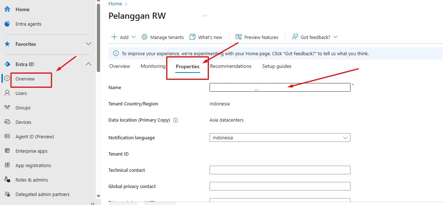Open the Setup guides tab
The width and height of the screenshot is (443, 205).
[x=276, y=66]
